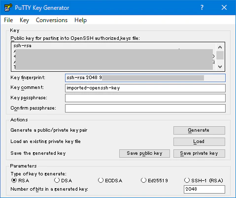Click public key box scroll up arrow
236x198 pixels.
(220, 48)
